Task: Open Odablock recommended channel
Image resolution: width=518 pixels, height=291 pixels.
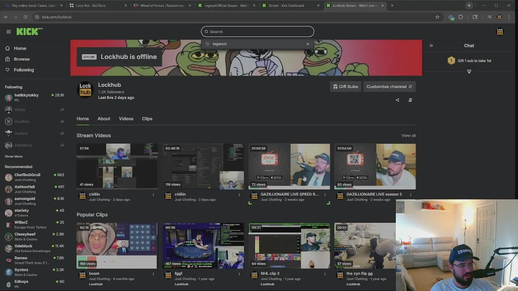Action: coord(34,248)
